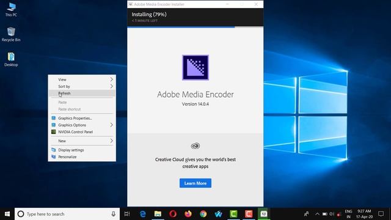The width and height of the screenshot is (391, 220).
Task: Click the Creative Cloud logo icon
Action: click(x=195, y=146)
